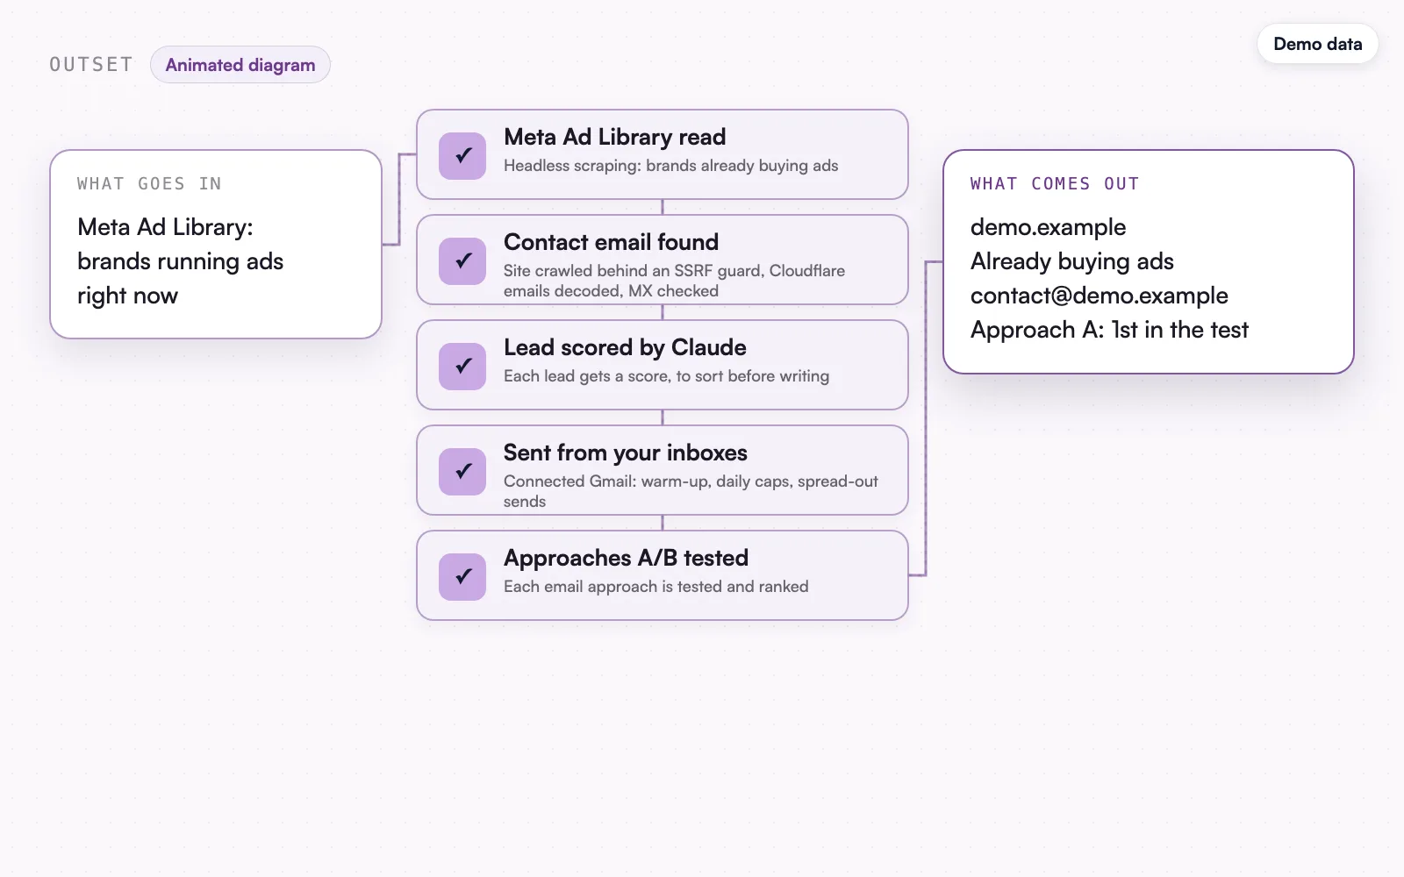Image resolution: width=1404 pixels, height=877 pixels.
Task: Click the Animated diagram pill
Action: tap(240, 65)
